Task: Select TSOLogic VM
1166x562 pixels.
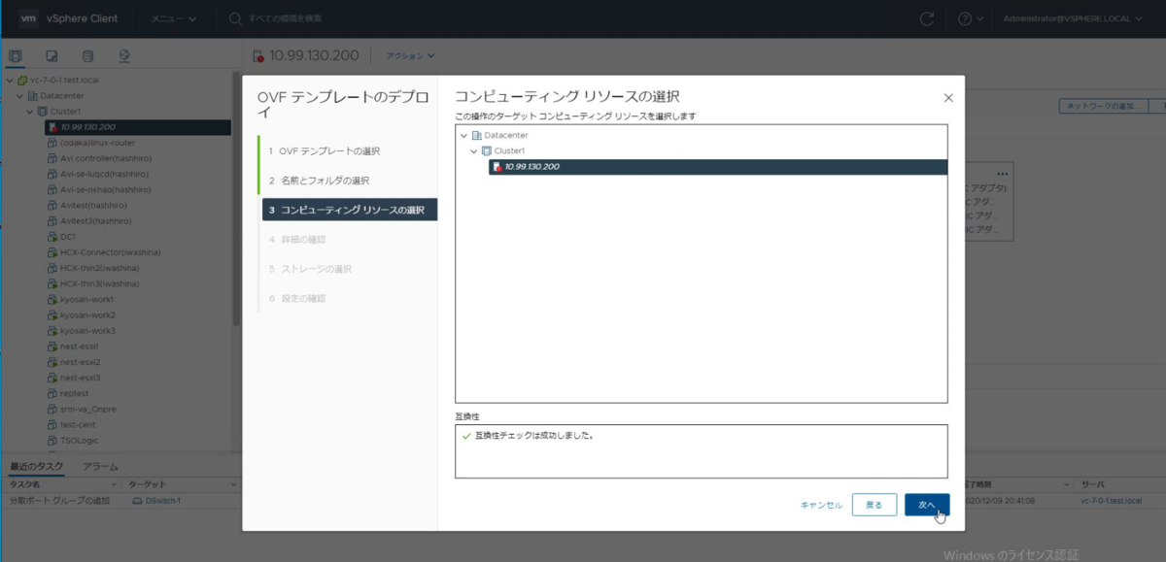Action: (x=79, y=440)
